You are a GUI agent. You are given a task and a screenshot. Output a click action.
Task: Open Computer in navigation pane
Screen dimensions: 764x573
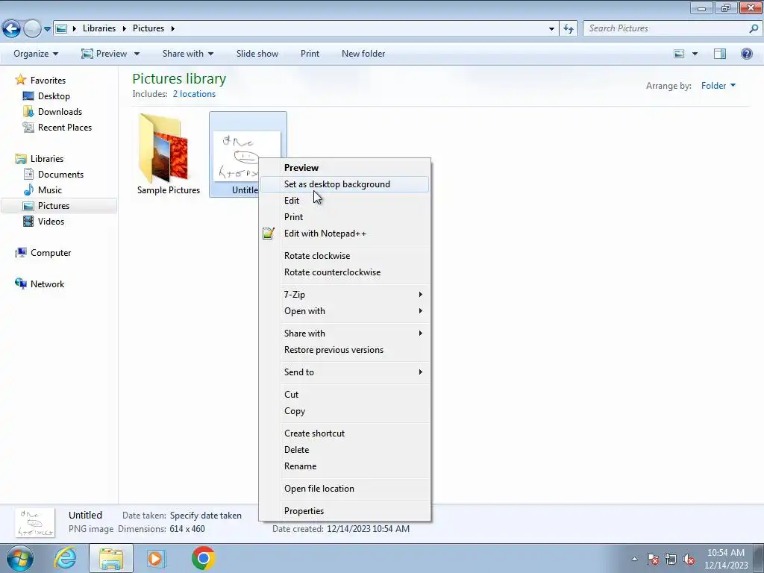[x=51, y=253]
